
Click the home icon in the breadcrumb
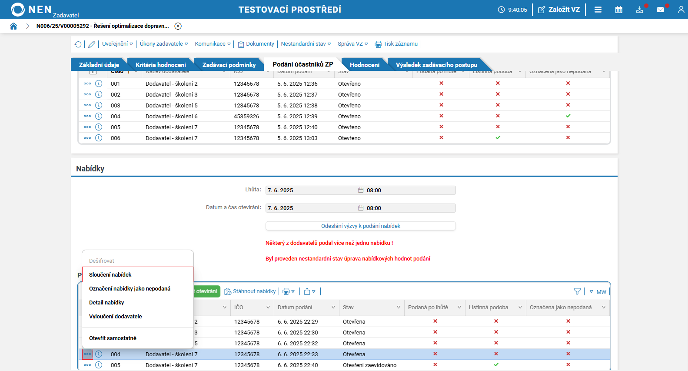coord(13,26)
